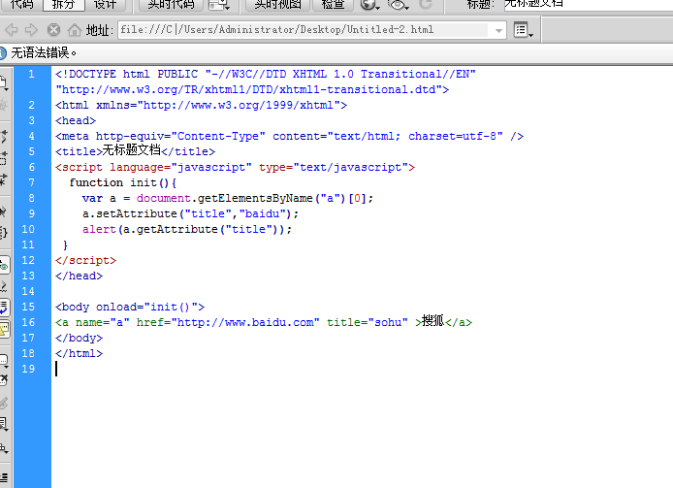Click line number 19 in the gutter
The height and width of the screenshot is (488, 673).
pos(28,369)
